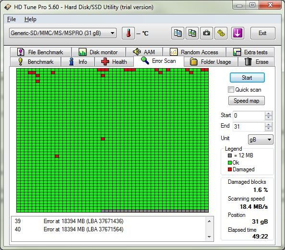Click the error log scroll-down arrow
285x250 pixels.
tap(209, 237)
